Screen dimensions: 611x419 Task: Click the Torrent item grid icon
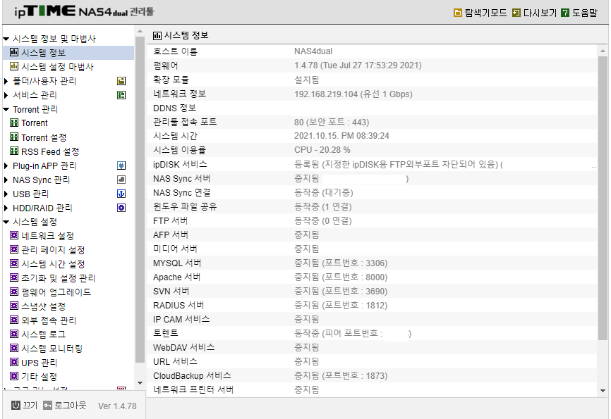tap(14, 123)
